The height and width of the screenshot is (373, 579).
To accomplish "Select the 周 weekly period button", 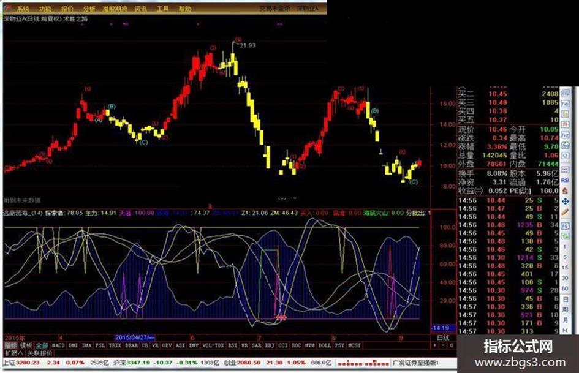I will point(566,309).
